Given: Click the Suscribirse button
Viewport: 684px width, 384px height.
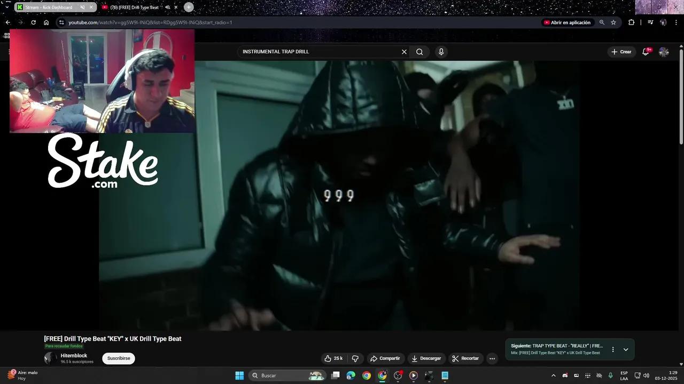Looking at the screenshot, I should (119, 358).
